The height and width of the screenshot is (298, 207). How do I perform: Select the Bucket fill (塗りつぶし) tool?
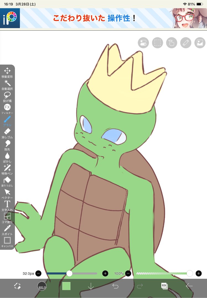tap(7, 182)
